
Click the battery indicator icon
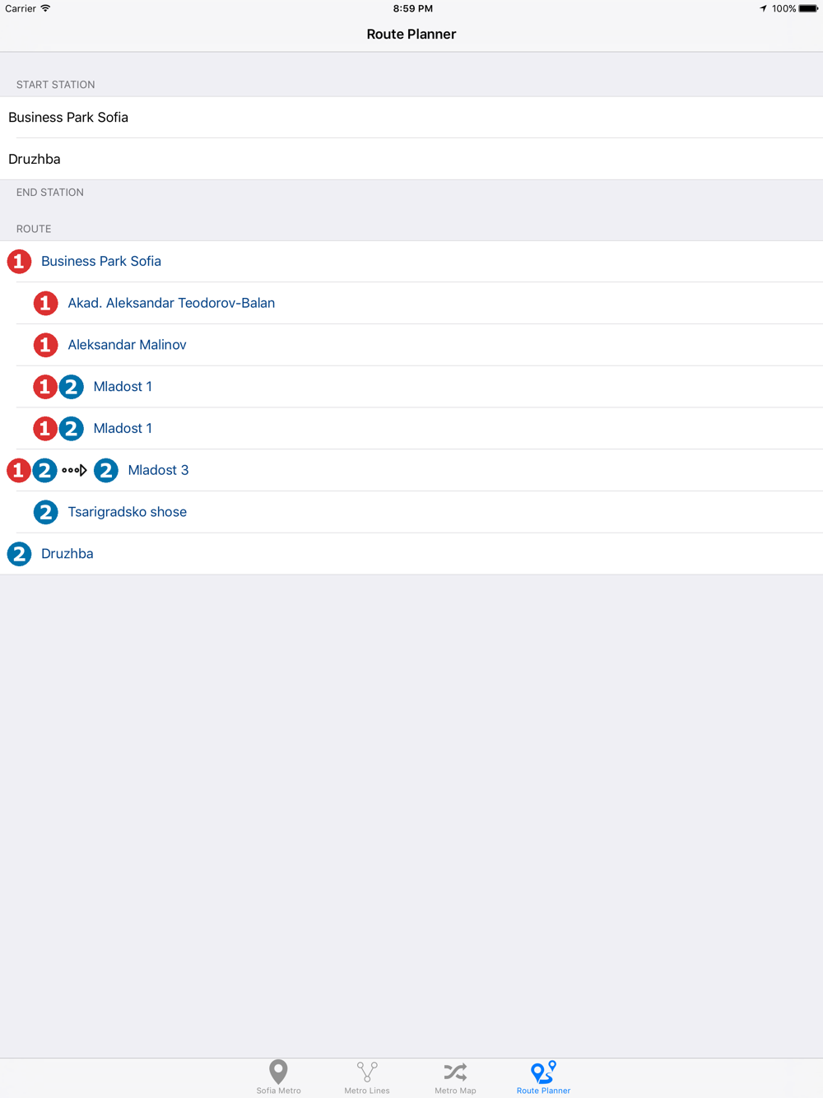click(808, 8)
